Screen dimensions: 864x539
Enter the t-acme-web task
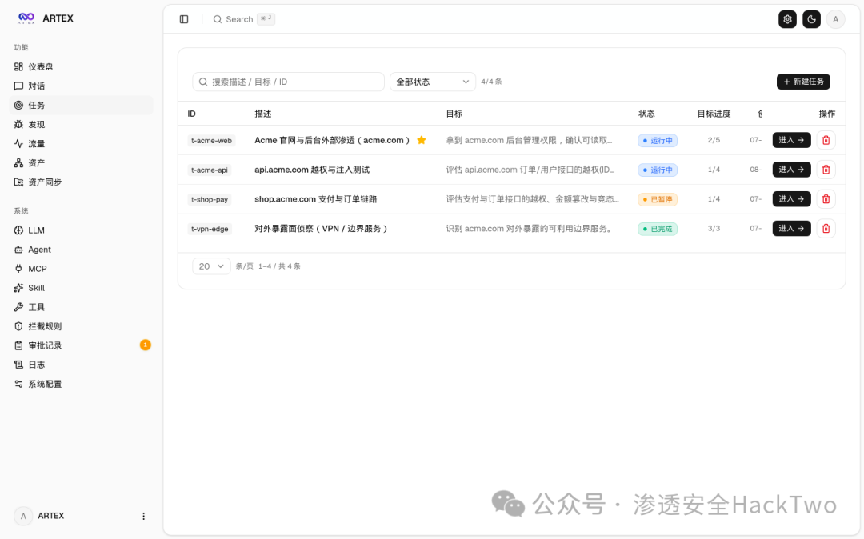[x=791, y=140]
